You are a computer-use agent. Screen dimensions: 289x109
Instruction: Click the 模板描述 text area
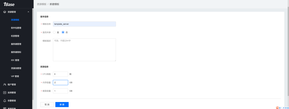pyautogui.click(x=84, y=50)
